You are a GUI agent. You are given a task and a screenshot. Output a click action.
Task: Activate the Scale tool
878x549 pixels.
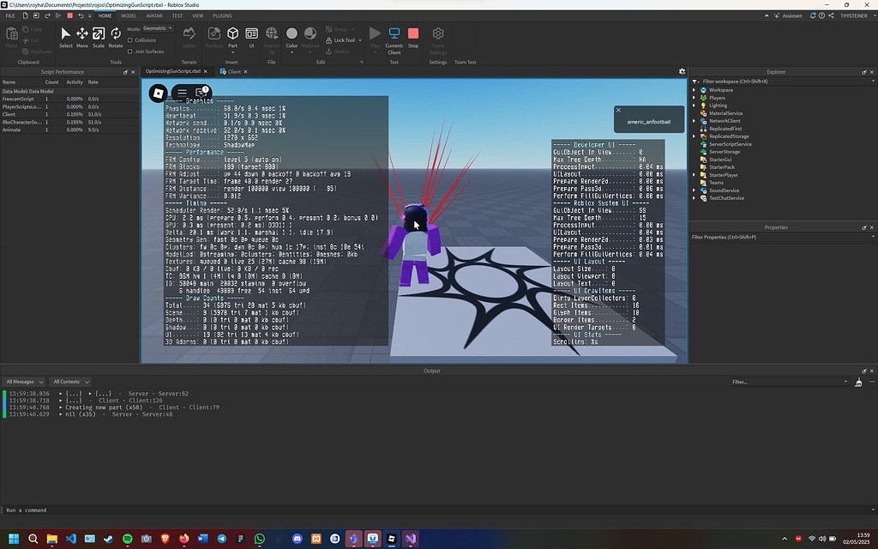(x=99, y=34)
